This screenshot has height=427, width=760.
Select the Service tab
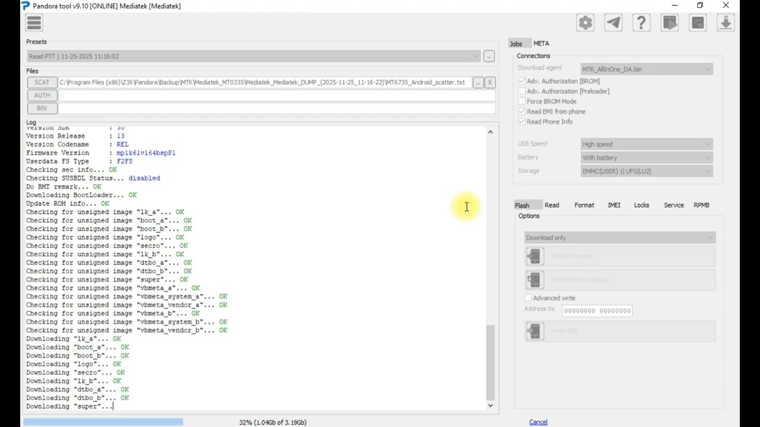[674, 205]
